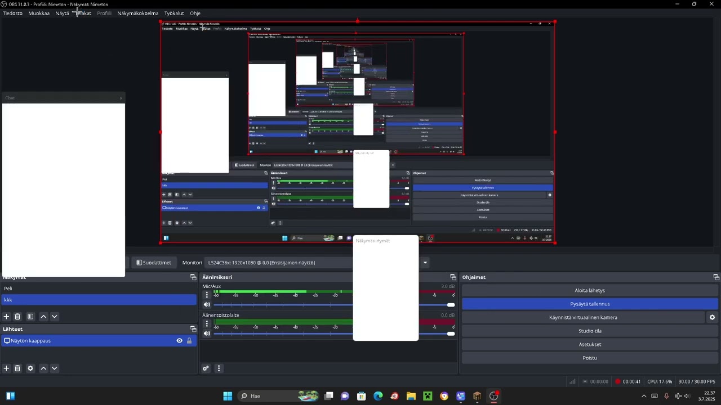Open Työkalut menu
The height and width of the screenshot is (405, 721).
174,13
